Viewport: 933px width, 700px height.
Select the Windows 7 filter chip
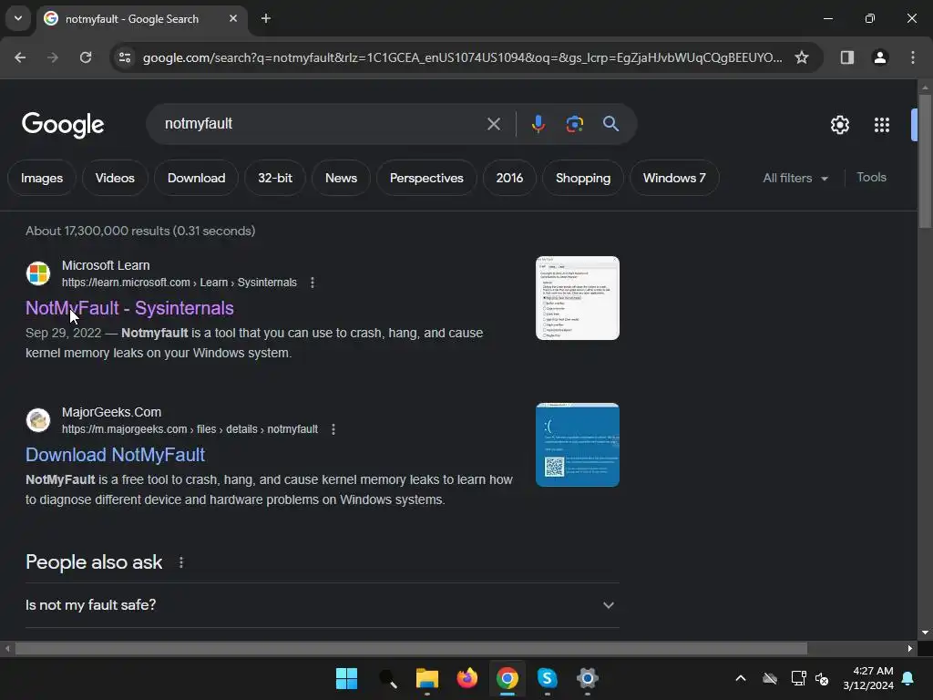pyautogui.click(x=674, y=178)
